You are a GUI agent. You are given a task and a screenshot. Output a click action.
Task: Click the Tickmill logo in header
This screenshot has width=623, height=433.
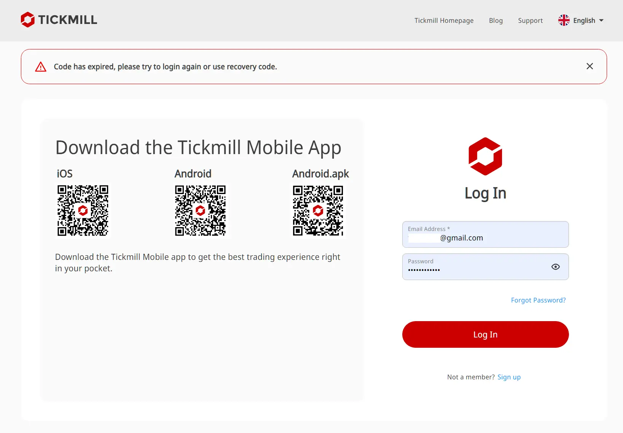(59, 20)
